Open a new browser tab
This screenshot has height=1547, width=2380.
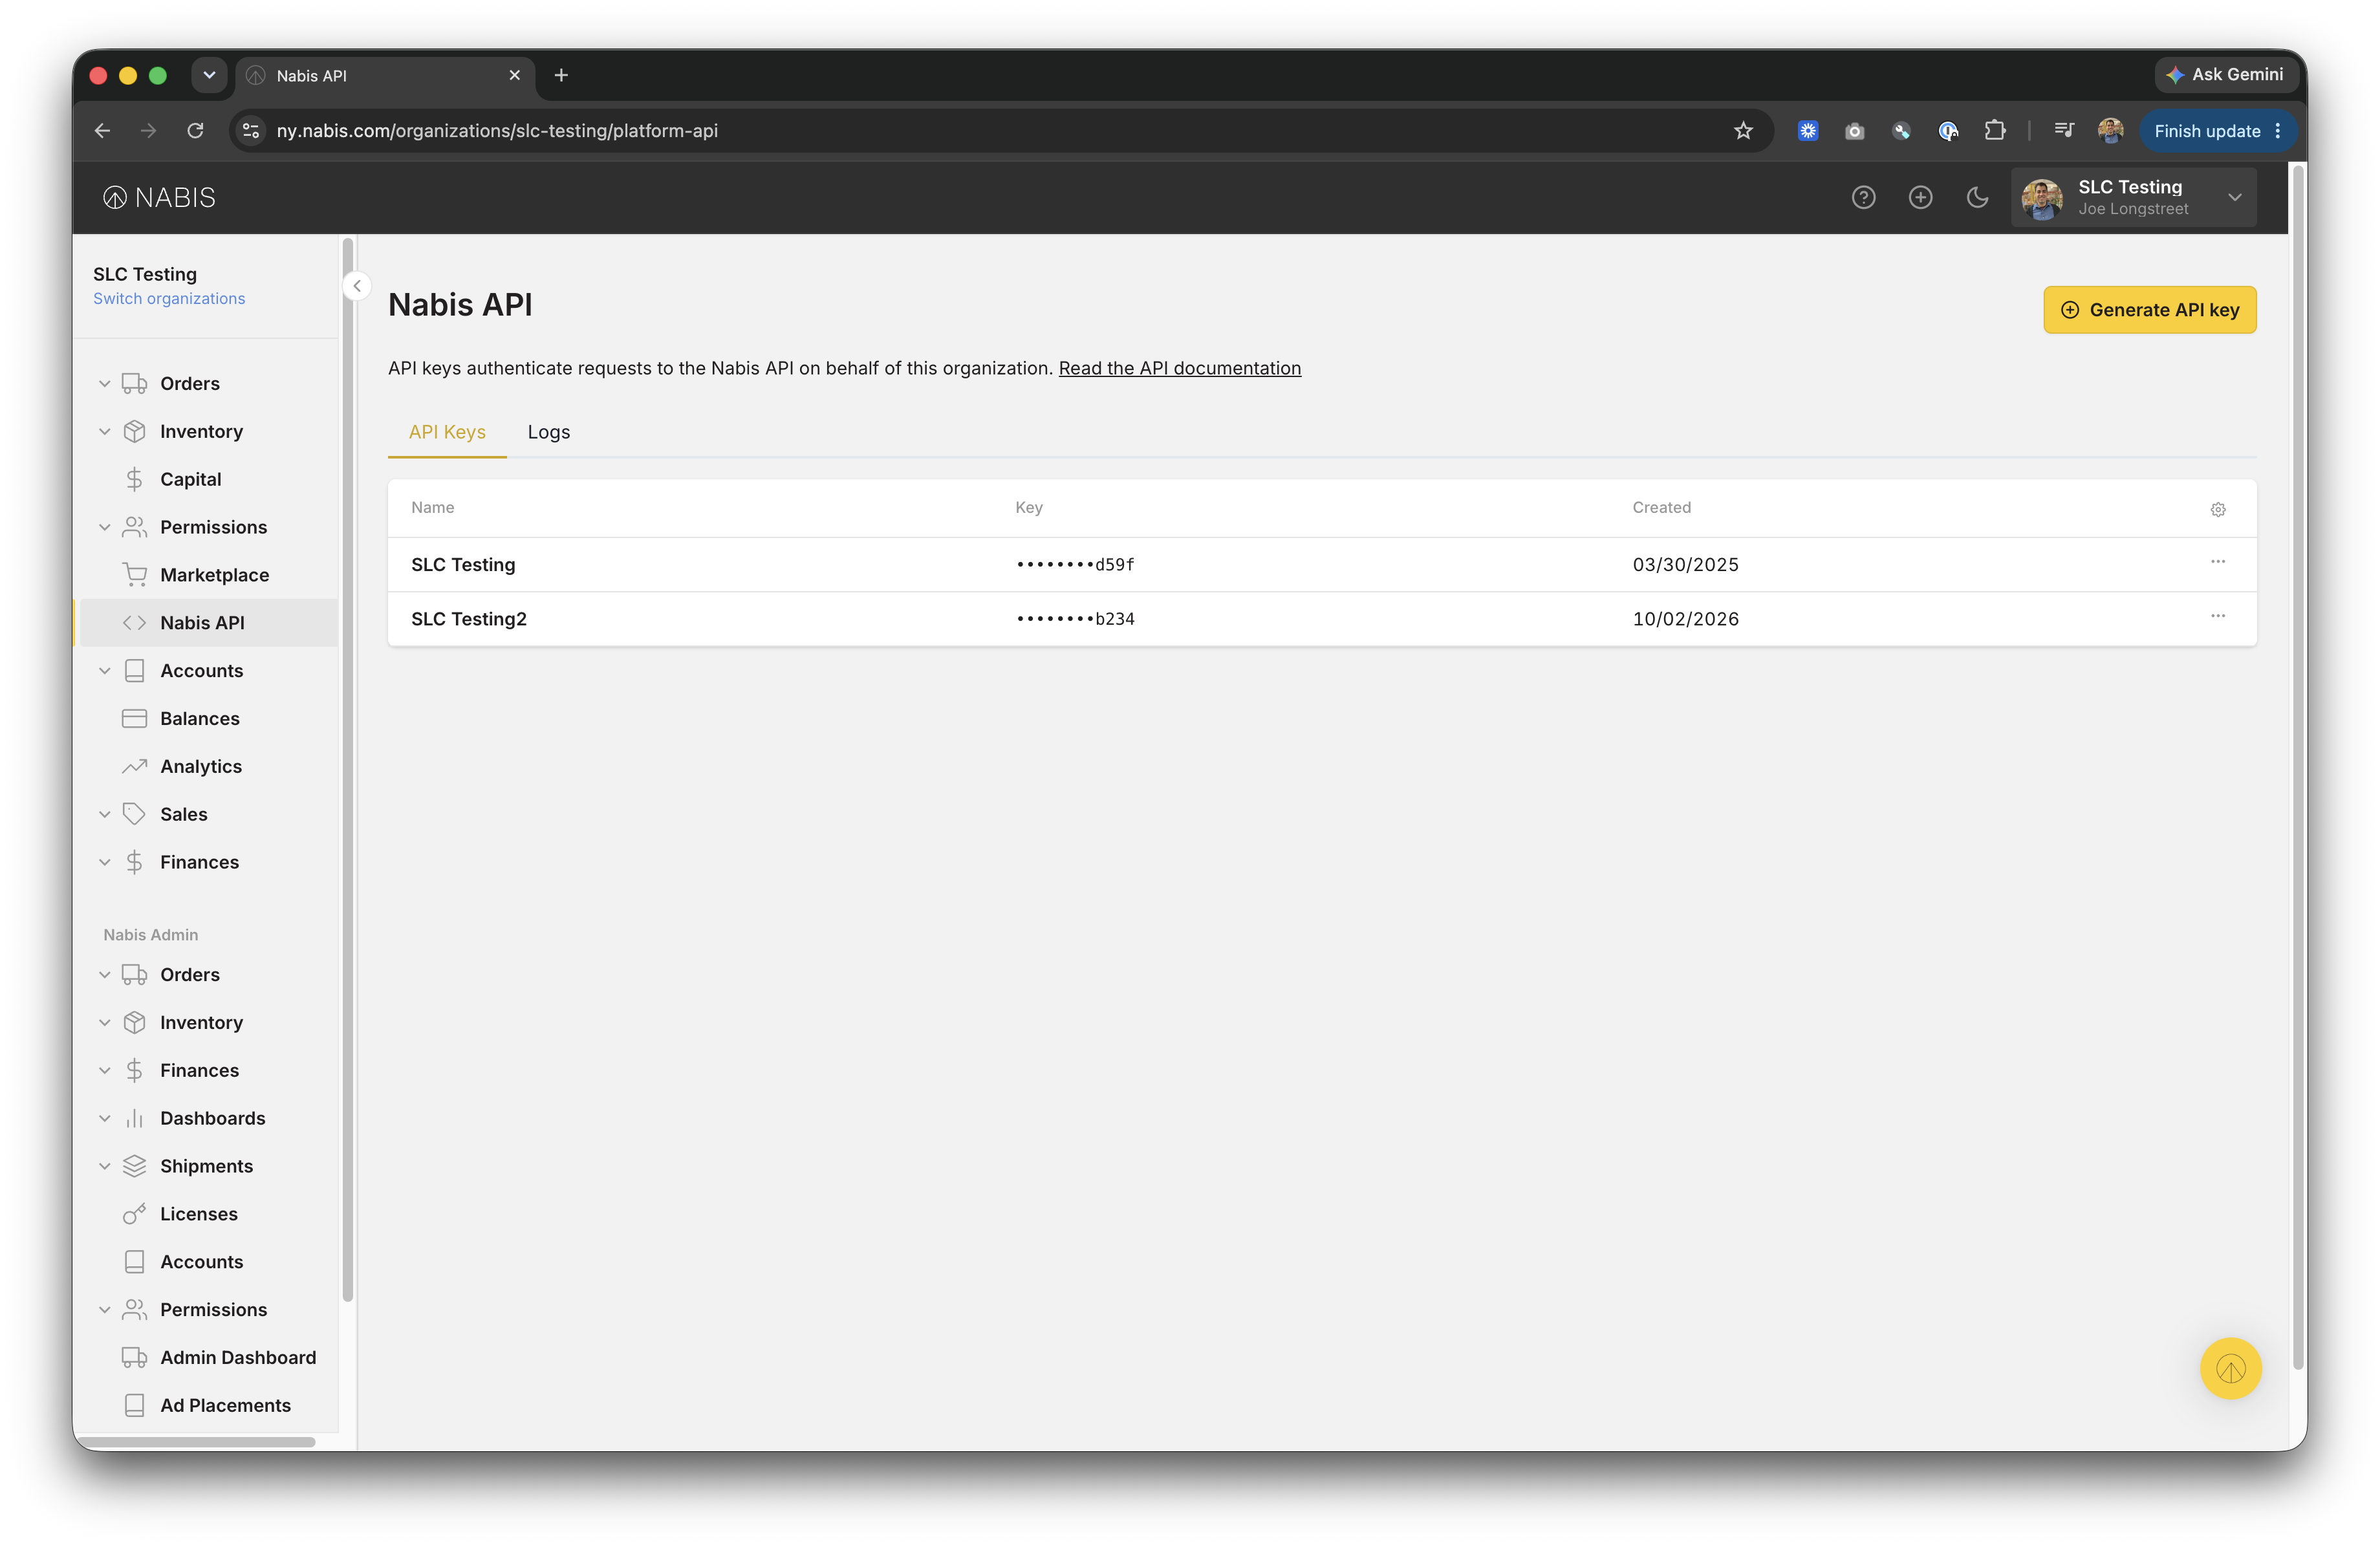click(x=561, y=75)
